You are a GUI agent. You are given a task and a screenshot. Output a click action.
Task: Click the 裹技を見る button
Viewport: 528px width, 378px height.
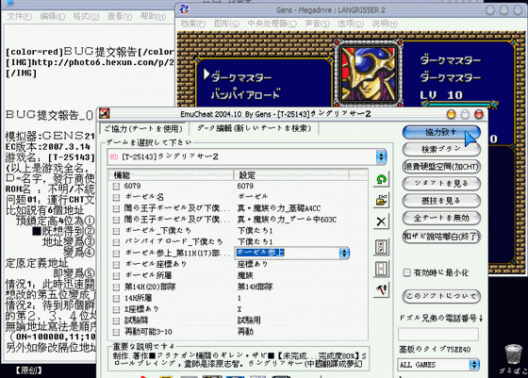click(441, 201)
